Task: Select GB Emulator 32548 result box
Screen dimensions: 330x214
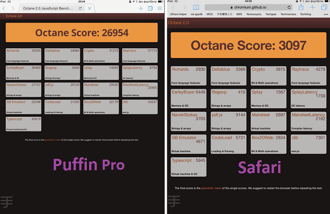Action: (x=23, y=107)
